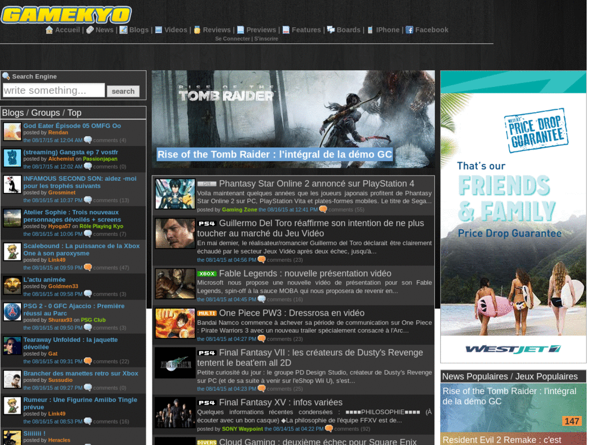Click comment bubble on Guillermo Del Toro article
This screenshot has width=593, height=445.
click(x=261, y=260)
